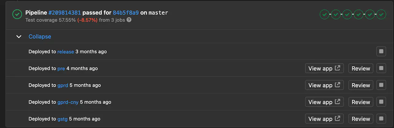Click View app for gstg environment

(324, 119)
